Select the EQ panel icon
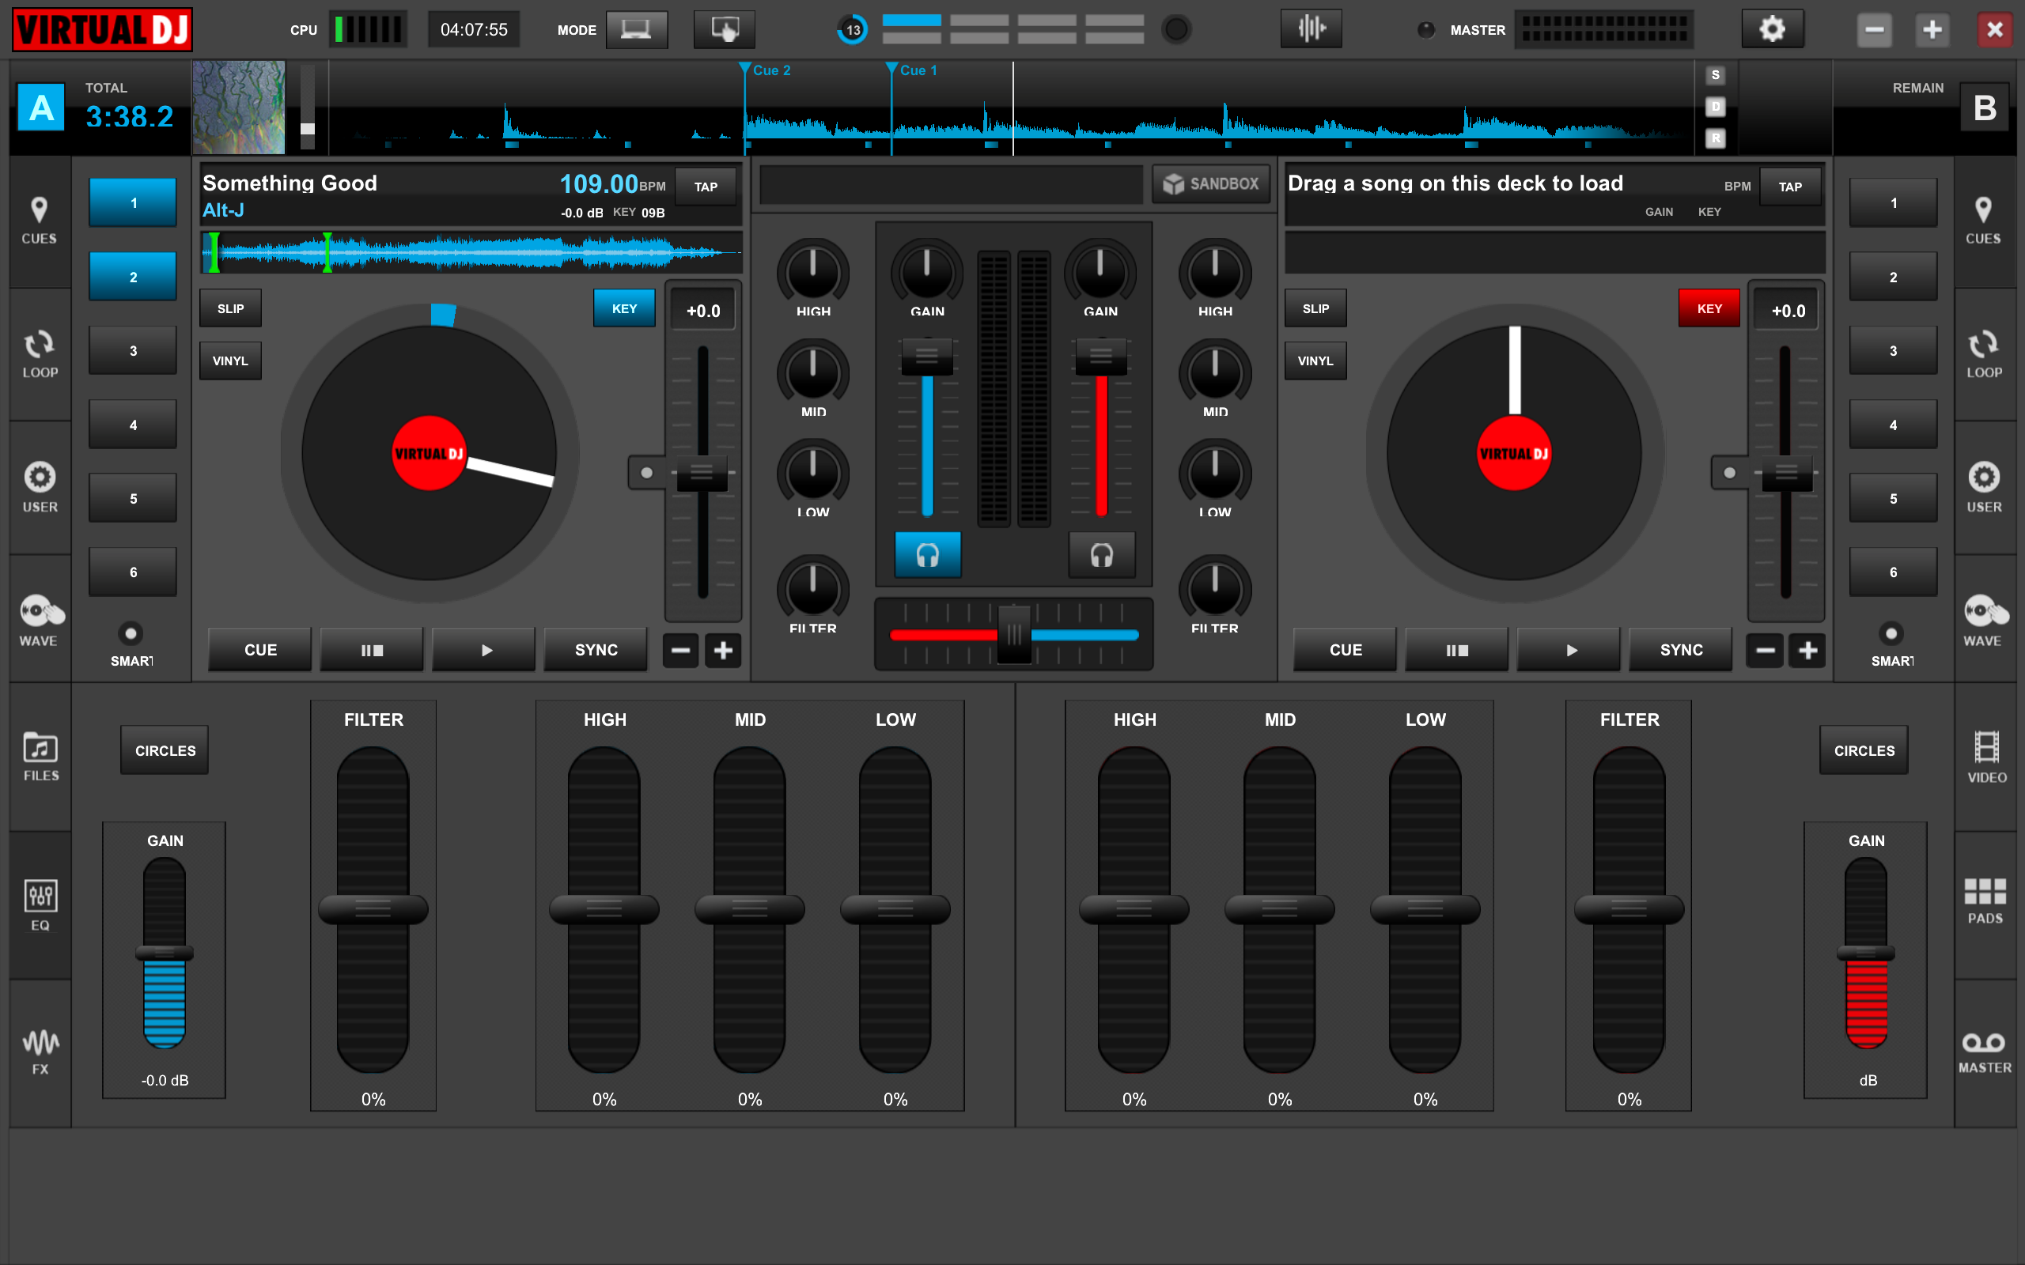The width and height of the screenshot is (2025, 1265). 38,897
